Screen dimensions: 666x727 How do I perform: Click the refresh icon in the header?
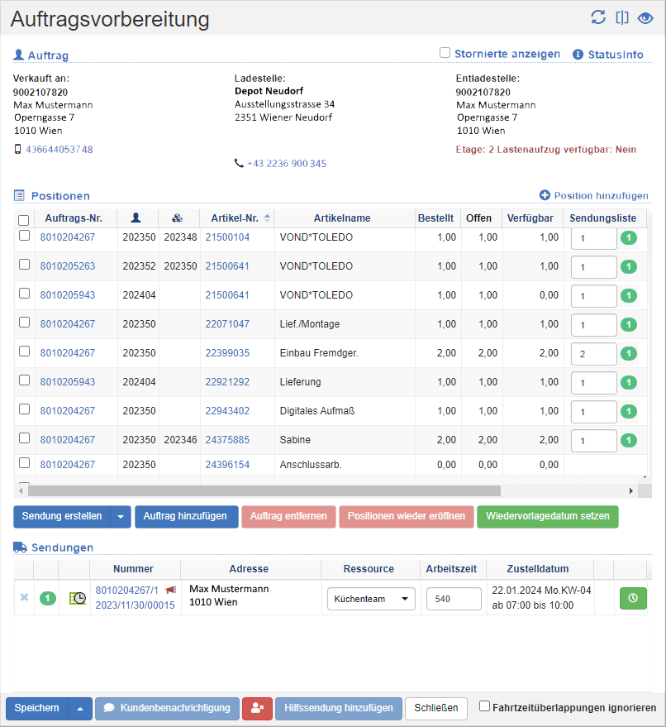pos(598,17)
